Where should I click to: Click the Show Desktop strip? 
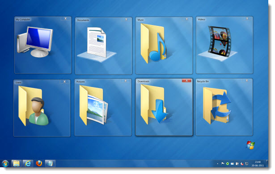(267, 164)
